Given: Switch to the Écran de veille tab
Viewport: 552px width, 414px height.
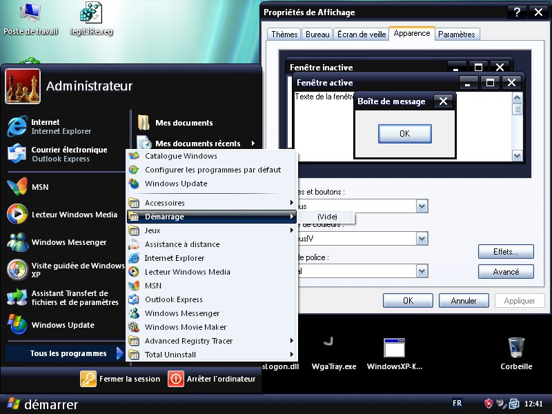Looking at the screenshot, I should tap(361, 34).
